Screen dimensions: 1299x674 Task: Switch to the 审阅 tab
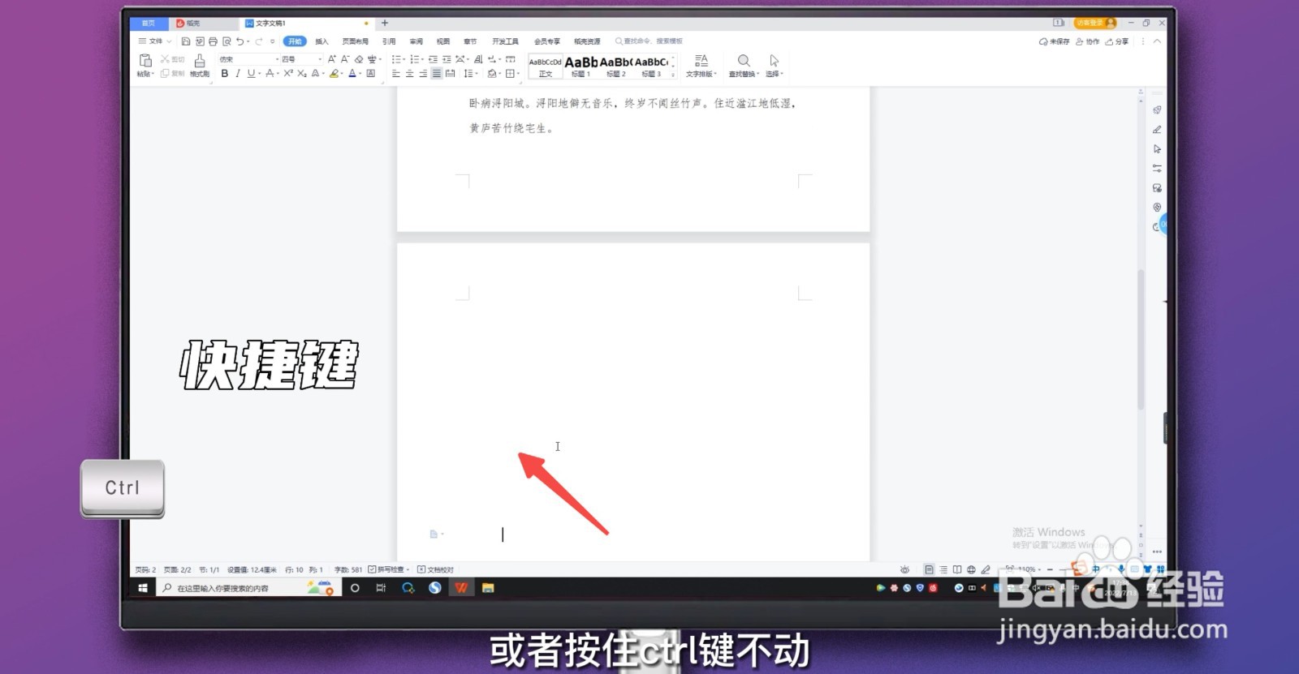[416, 41]
